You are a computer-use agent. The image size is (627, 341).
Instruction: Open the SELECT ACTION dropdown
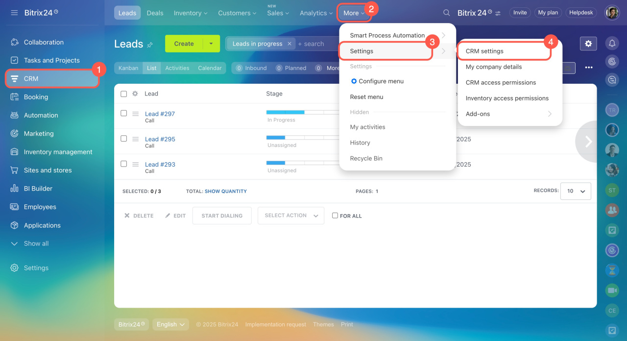coord(291,216)
